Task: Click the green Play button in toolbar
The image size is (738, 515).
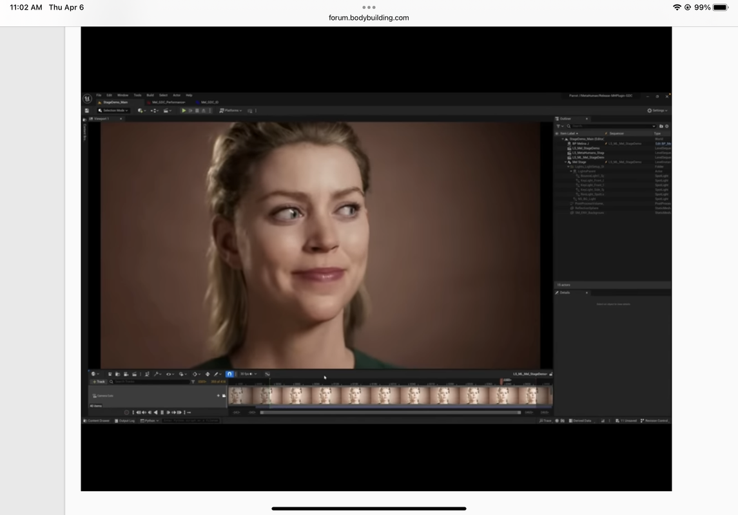Action: (x=184, y=111)
